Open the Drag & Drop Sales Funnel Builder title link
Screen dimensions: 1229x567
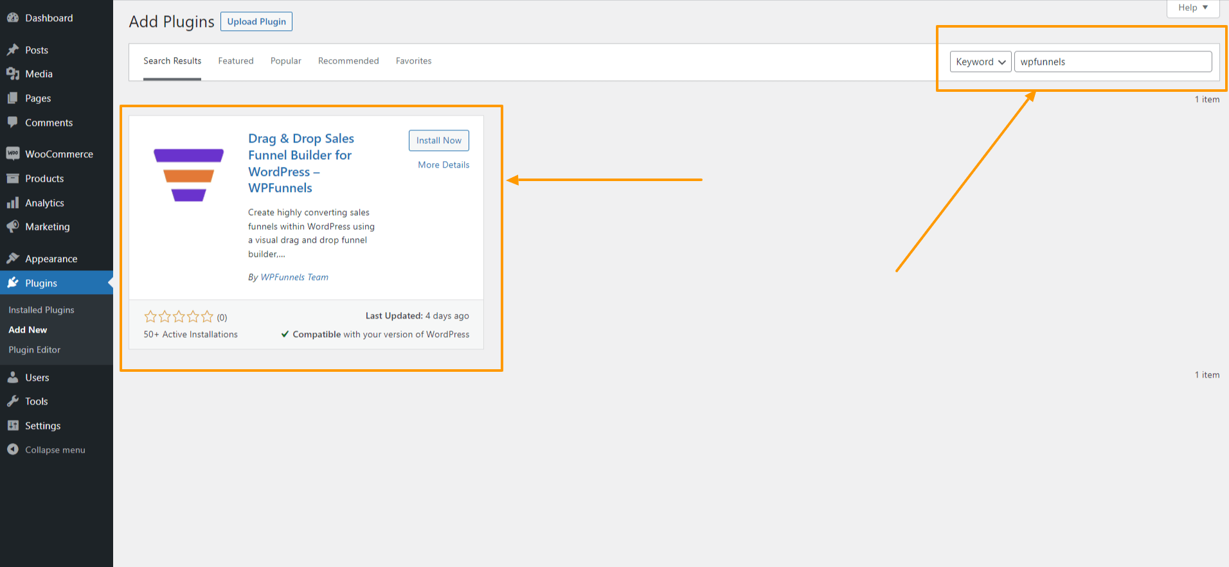[x=301, y=163]
